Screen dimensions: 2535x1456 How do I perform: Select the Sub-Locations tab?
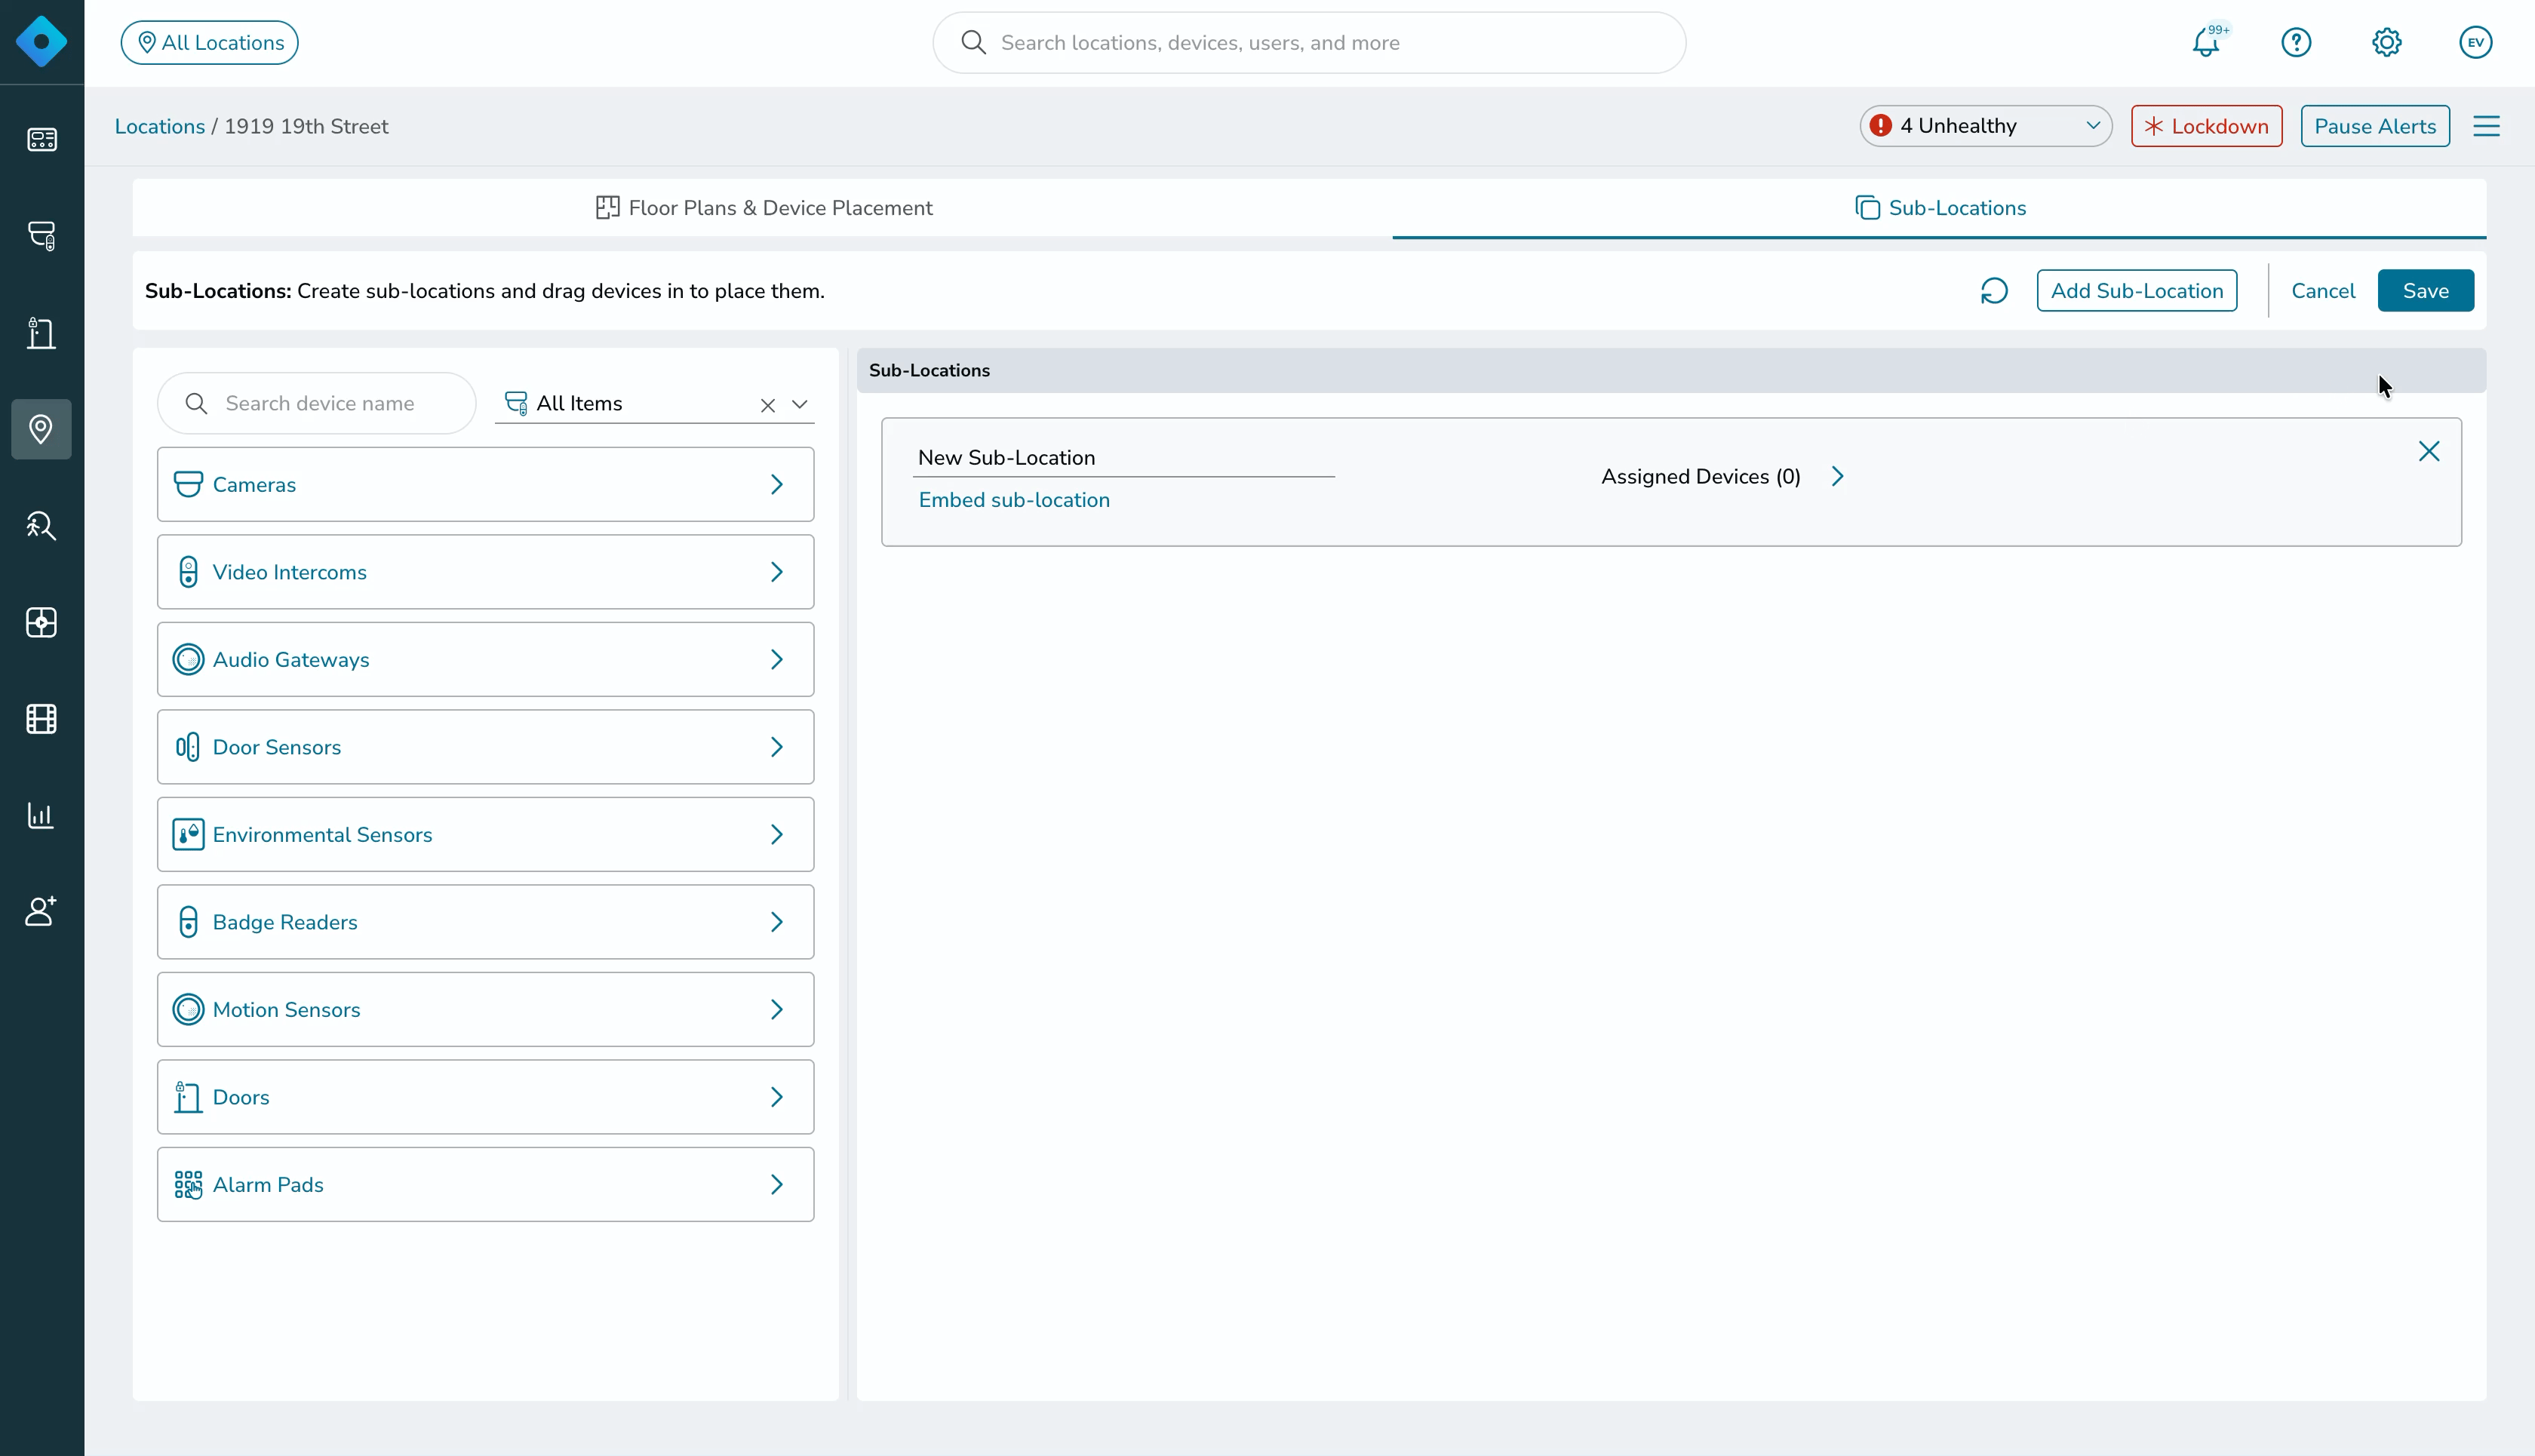click(1939, 208)
